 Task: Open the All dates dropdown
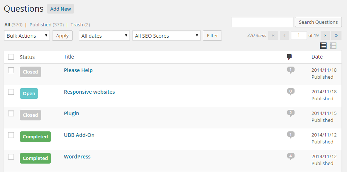(104, 35)
